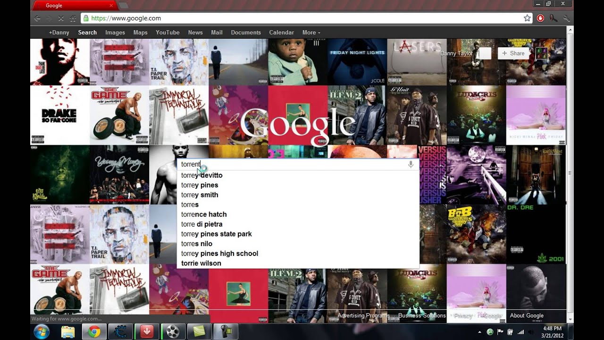Screen dimensions: 604x340
Task: Choose suggestion 'torrey pines'
Action: click(x=298, y=185)
